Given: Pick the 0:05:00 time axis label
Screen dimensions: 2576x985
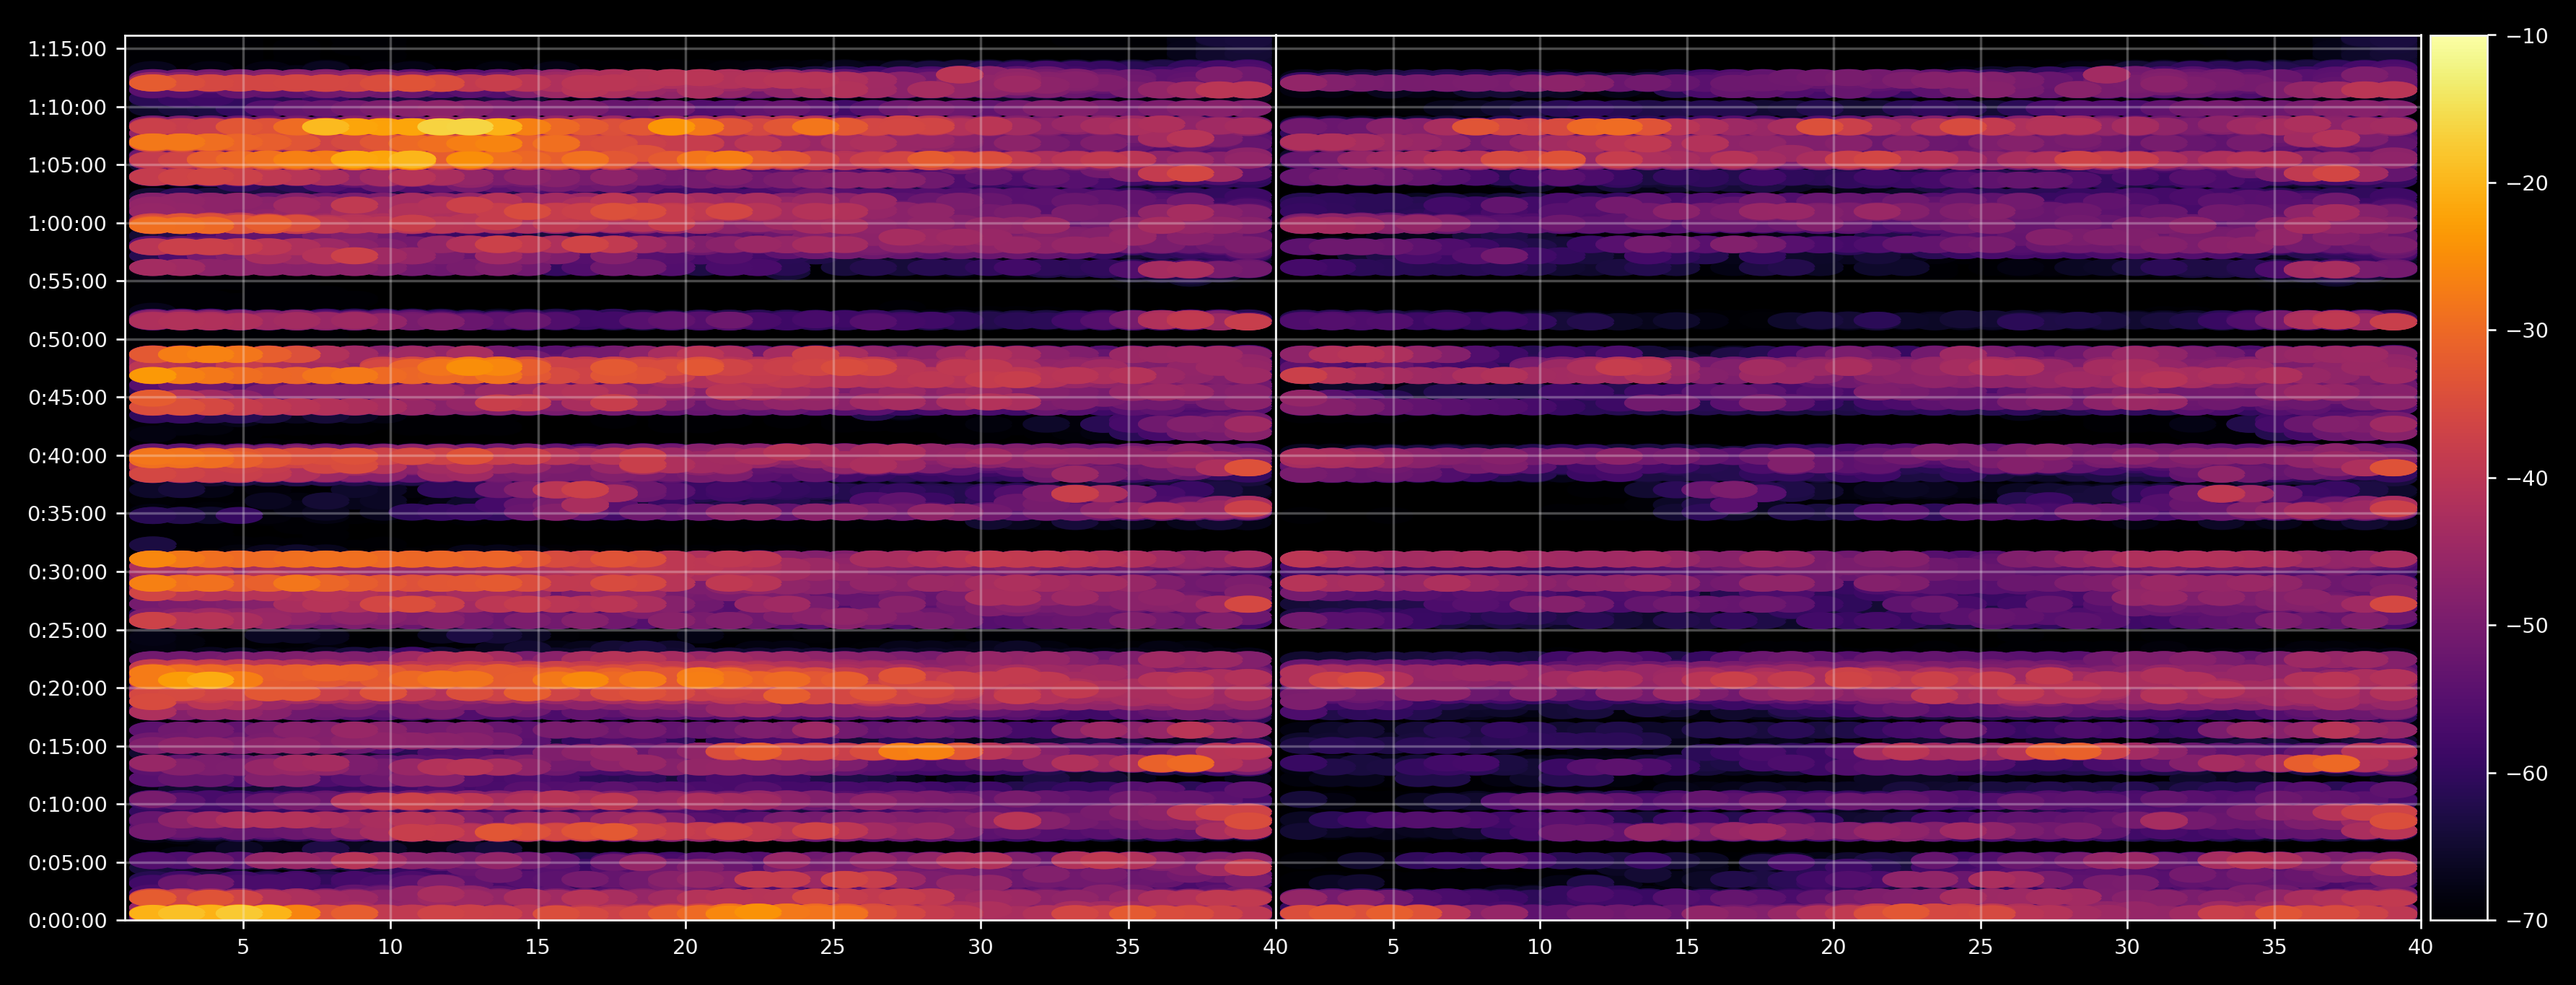Looking at the screenshot, I should click(x=67, y=862).
